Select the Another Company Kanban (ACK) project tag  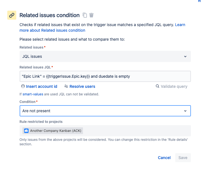[x=53, y=131]
